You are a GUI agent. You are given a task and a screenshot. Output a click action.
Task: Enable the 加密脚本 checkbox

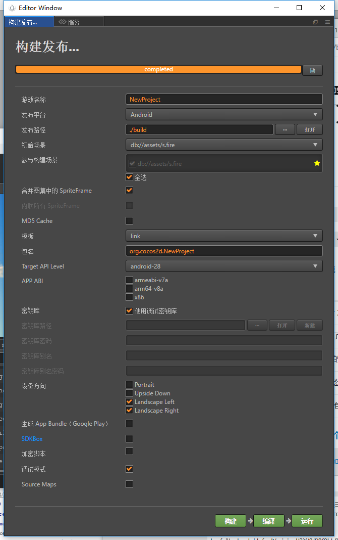[129, 451]
